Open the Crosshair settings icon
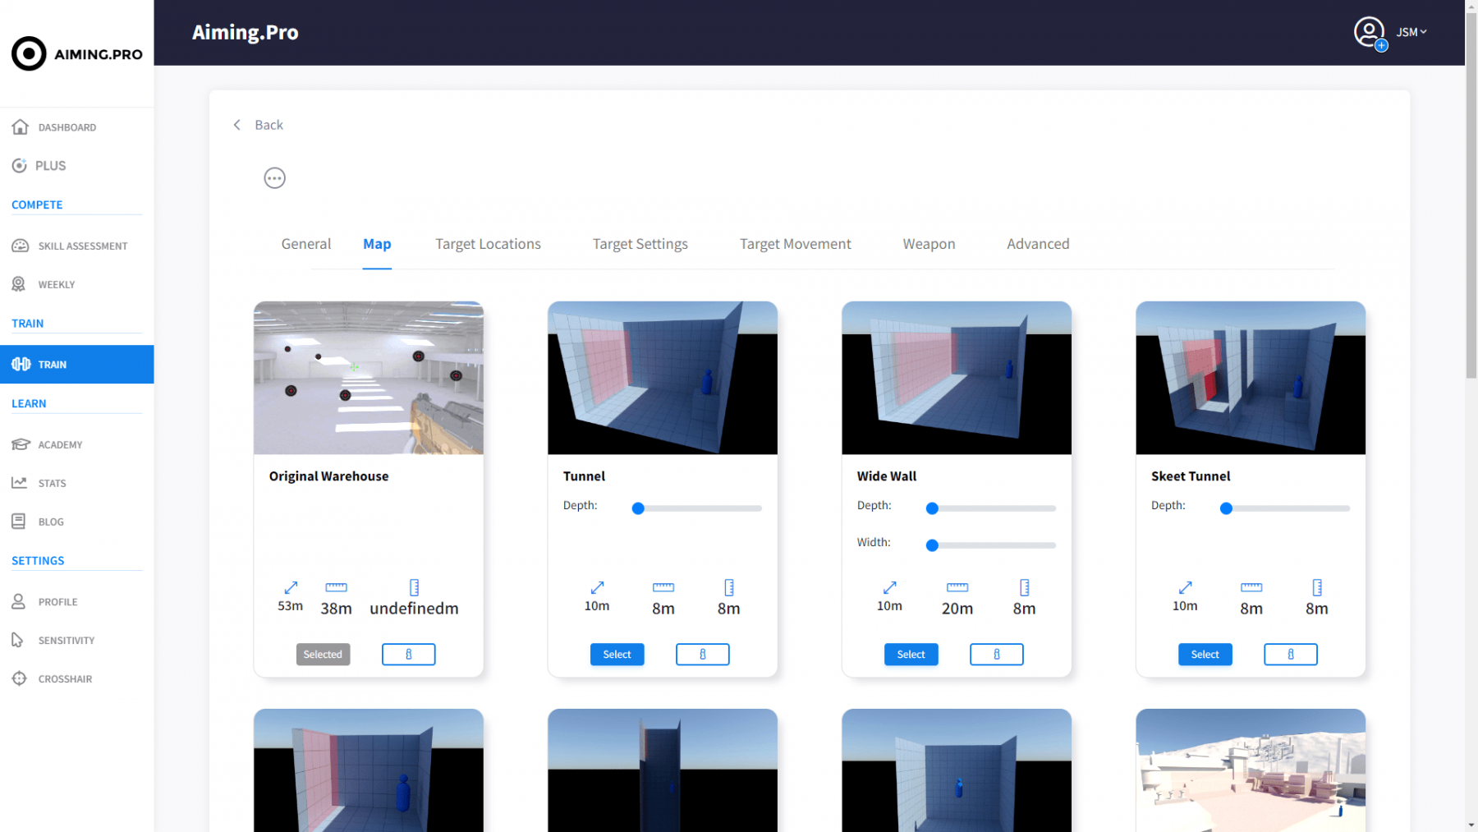 point(20,678)
